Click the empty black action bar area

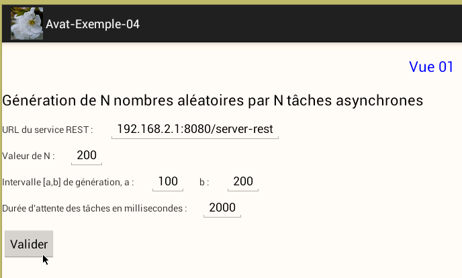(302, 24)
